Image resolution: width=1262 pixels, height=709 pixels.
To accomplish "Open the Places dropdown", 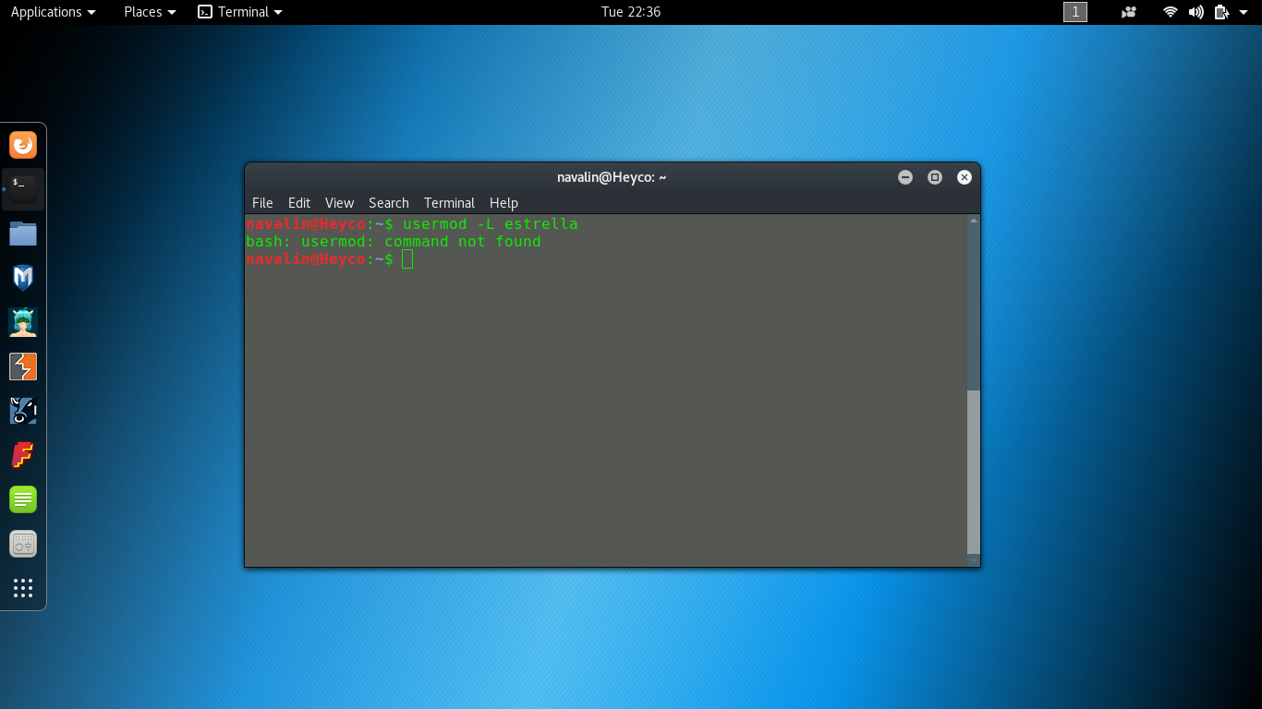I will [149, 12].
